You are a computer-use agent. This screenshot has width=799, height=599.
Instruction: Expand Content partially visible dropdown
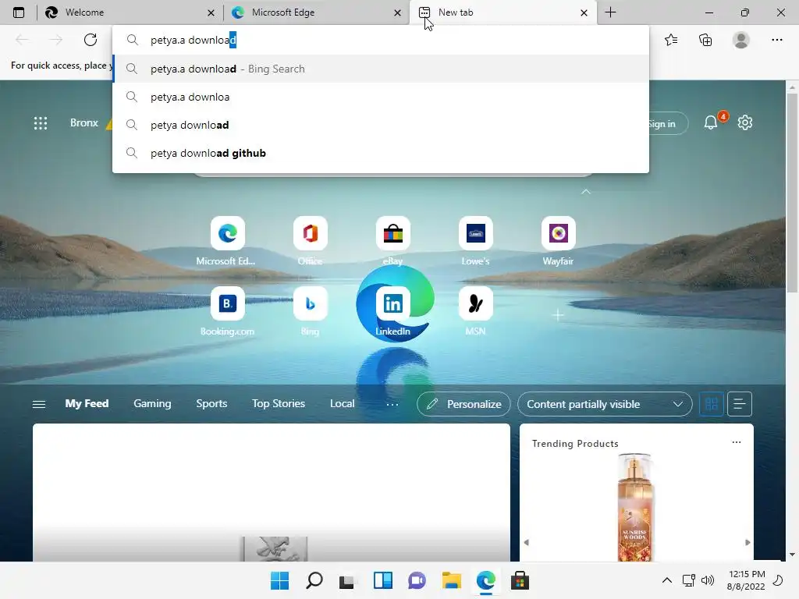pos(605,404)
